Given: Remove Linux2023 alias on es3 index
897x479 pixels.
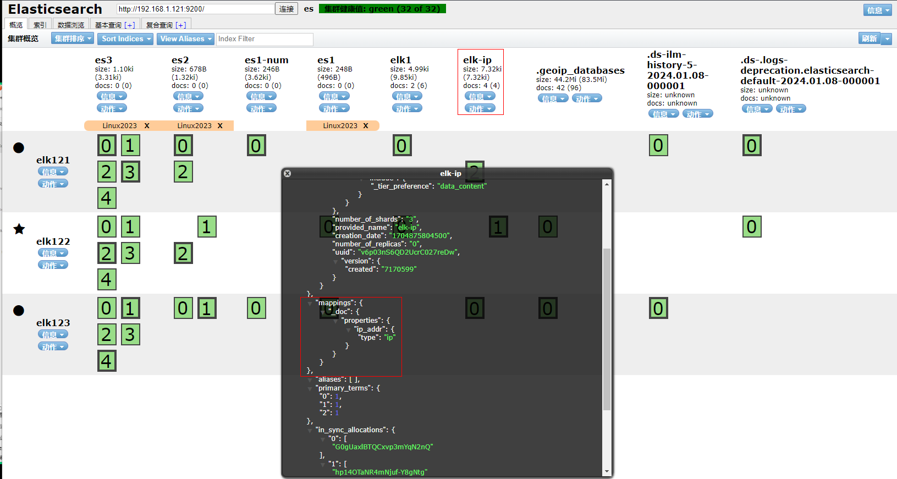Looking at the screenshot, I should pos(147,126).
